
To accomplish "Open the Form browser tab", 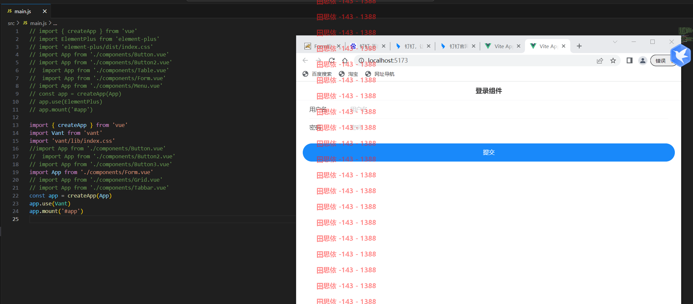I will (322, 46).
